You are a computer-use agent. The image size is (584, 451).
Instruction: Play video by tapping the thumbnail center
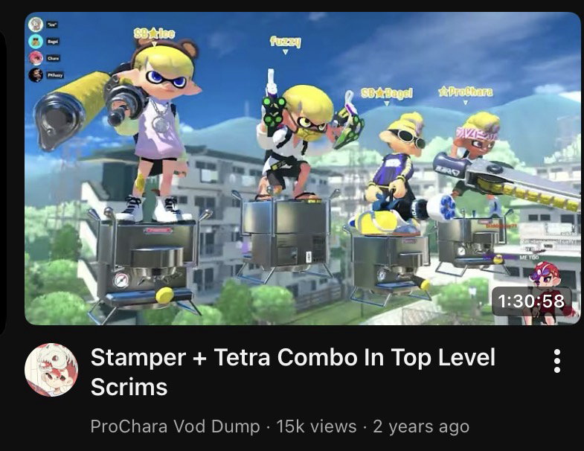tap(303, 168)
